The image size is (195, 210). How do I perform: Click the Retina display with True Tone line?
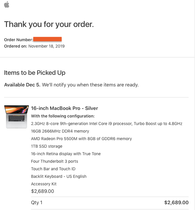click(66, 154)
